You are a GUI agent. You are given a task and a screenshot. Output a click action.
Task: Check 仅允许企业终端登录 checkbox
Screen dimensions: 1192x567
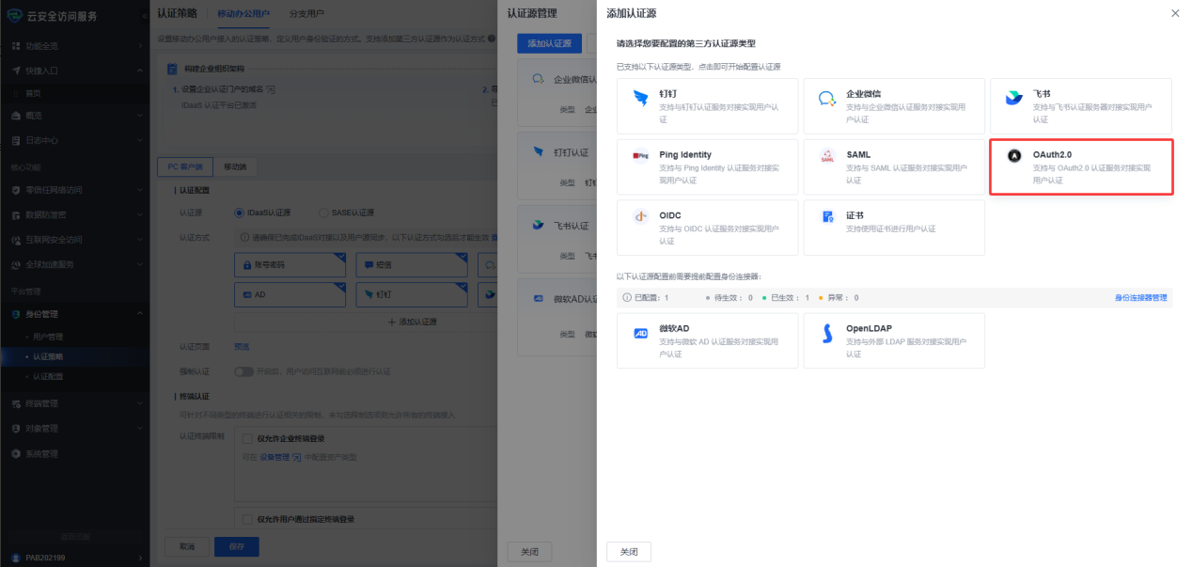point(247,438)
